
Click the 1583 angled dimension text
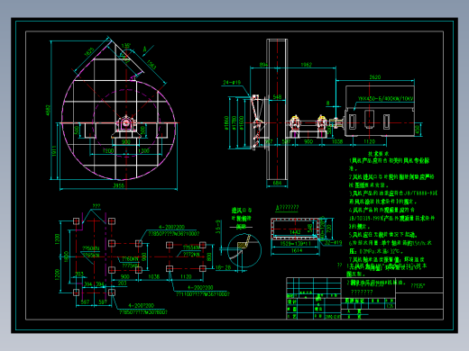(152, 65)
